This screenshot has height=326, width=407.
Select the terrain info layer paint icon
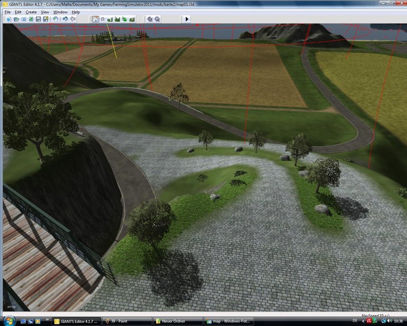(132, 19)
